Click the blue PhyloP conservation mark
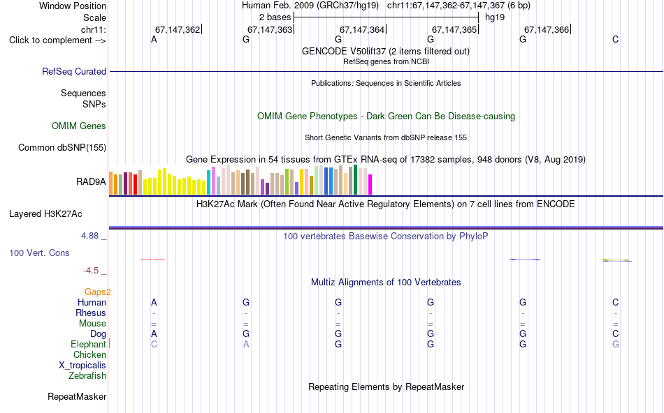Screen dimensions: 664x413 [525, 260]
